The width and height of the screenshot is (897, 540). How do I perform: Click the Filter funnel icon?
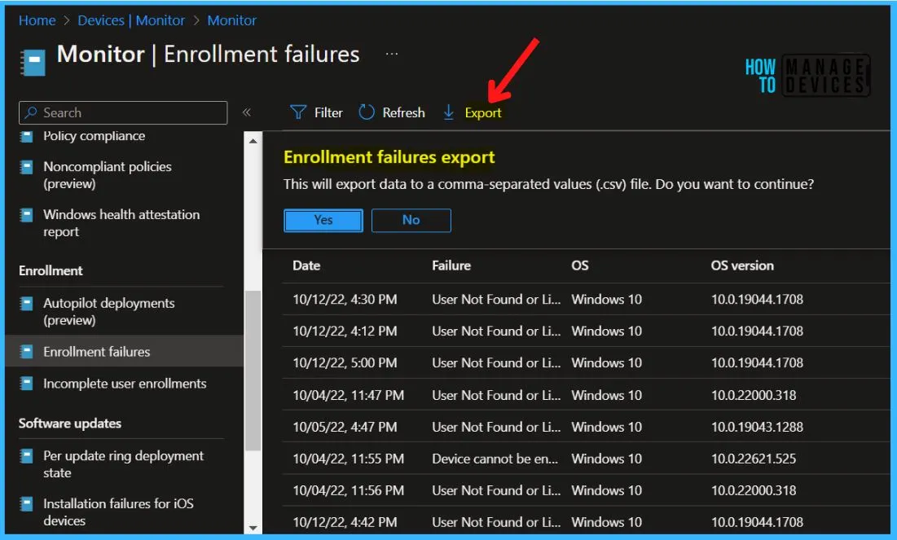tap(298, 112)
